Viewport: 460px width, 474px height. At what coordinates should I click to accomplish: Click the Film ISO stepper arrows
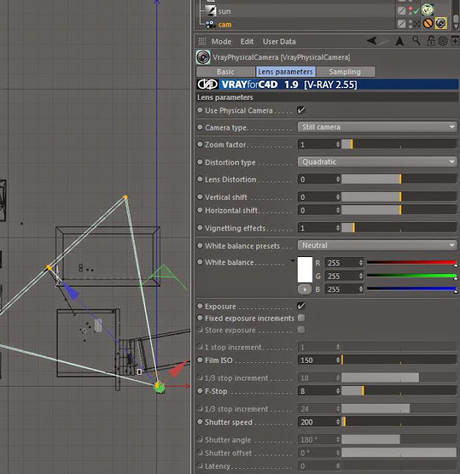pos(338,360)
